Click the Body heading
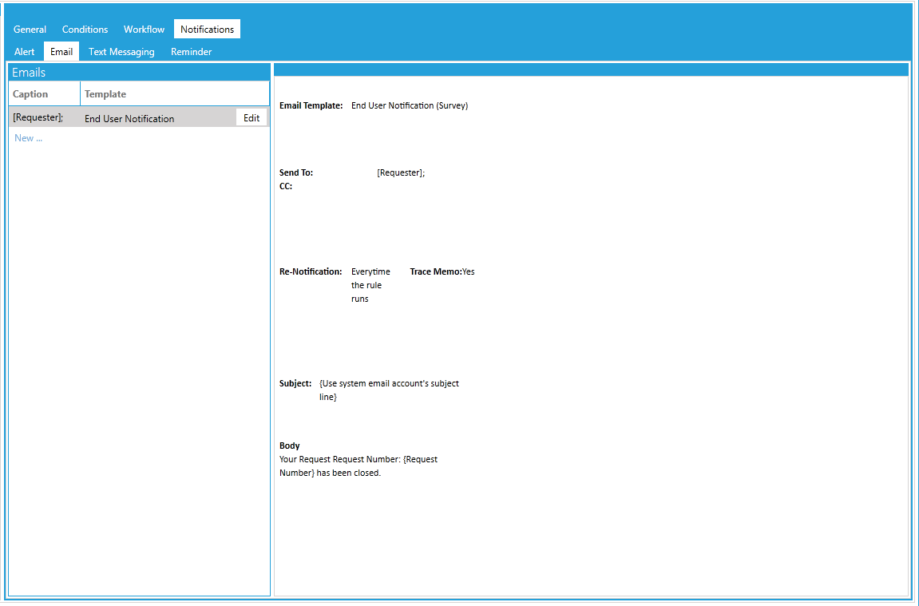919x606 pixels. pos(290,446)
